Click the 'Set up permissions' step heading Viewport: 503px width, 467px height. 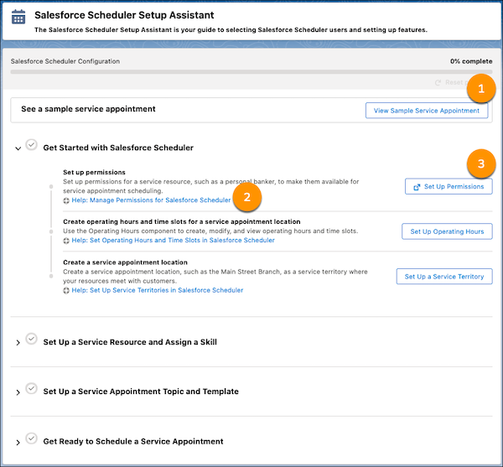[x=94, y=172]
